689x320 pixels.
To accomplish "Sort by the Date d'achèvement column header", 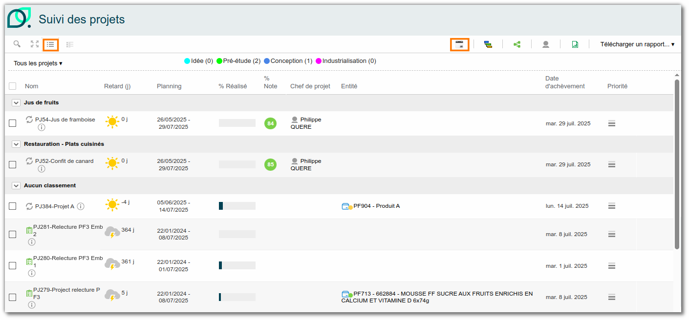I will 565,82.
